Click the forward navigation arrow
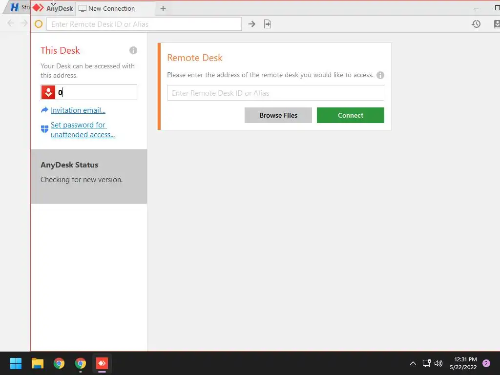 [24, 23]
